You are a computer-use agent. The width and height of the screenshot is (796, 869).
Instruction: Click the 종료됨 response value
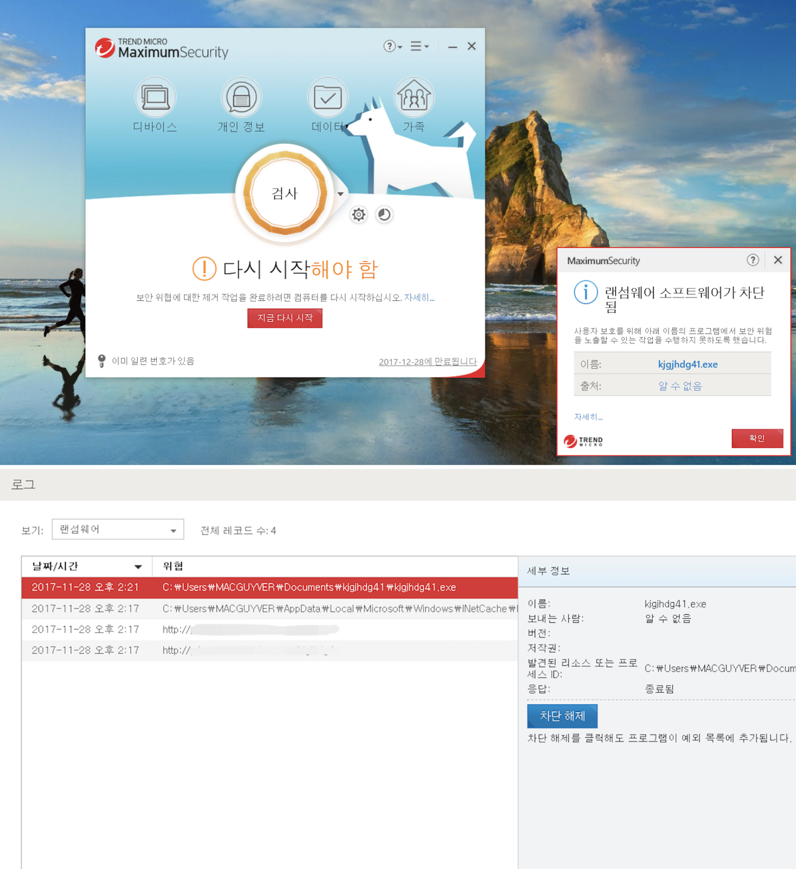pyautogui.click(x=659, y=689)
